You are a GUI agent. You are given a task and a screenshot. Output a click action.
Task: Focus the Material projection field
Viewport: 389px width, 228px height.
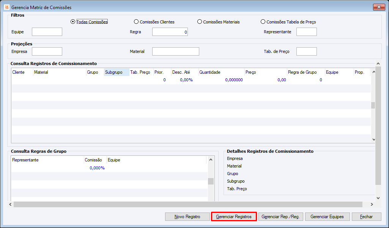click(176, 51)
